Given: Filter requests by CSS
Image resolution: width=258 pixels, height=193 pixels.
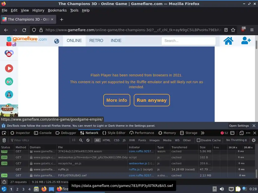Looking at the screenshot, I should 117,140.
